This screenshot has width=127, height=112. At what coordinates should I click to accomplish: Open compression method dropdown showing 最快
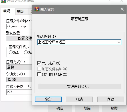(19, 67)
